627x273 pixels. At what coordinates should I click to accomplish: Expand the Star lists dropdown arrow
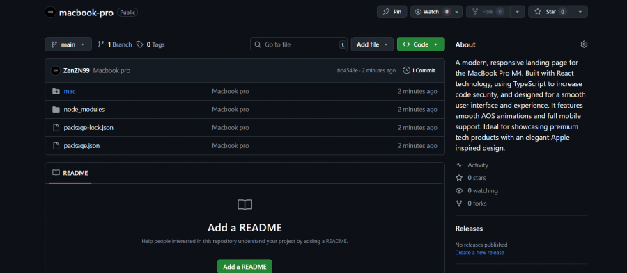tap(580, 12)
